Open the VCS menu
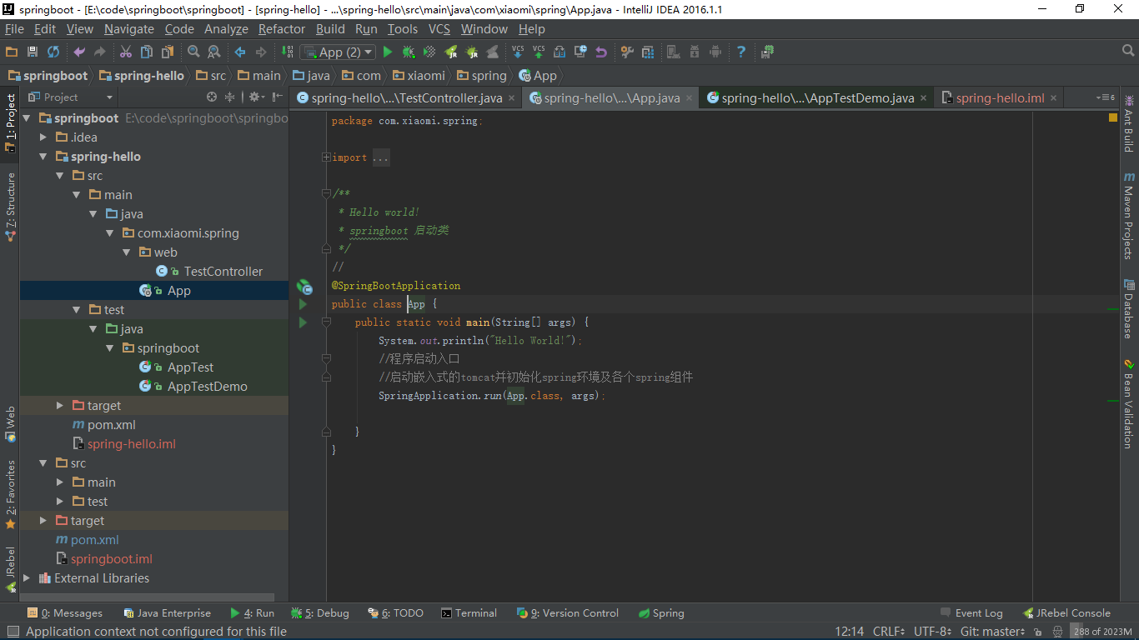This screenshot has height=640, width=1139. (439, 28)
